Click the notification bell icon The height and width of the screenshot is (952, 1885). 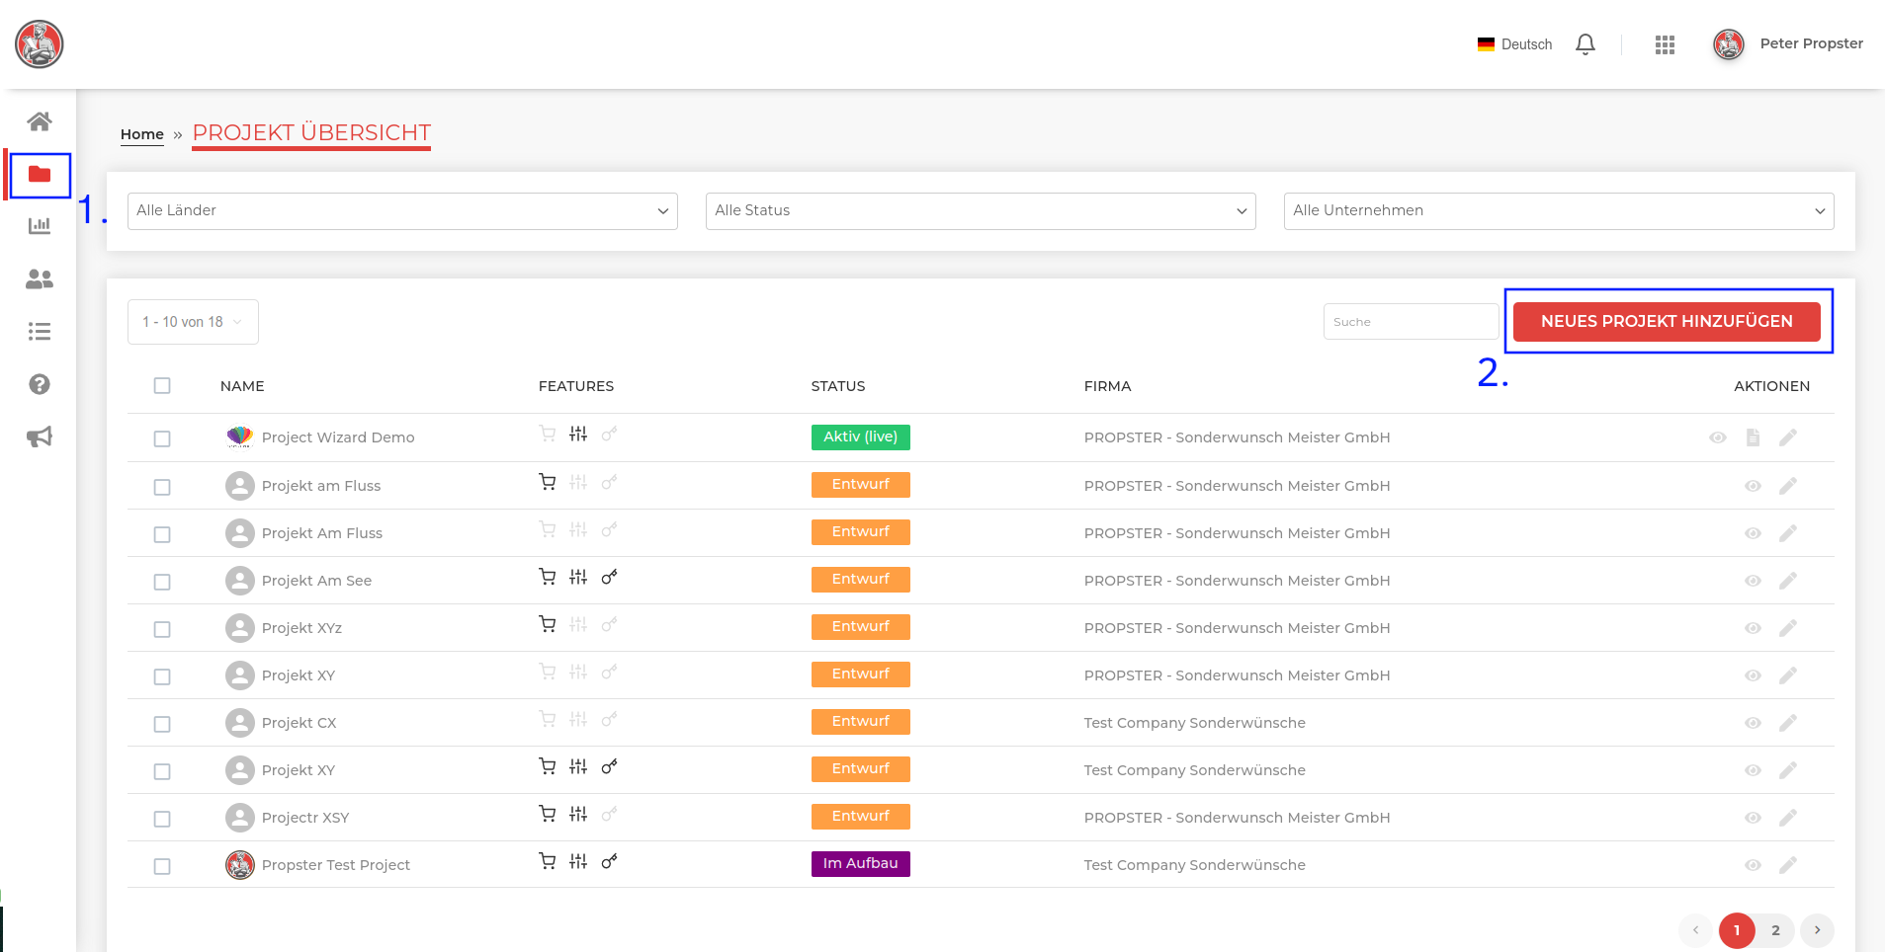tap(1585, 44)
